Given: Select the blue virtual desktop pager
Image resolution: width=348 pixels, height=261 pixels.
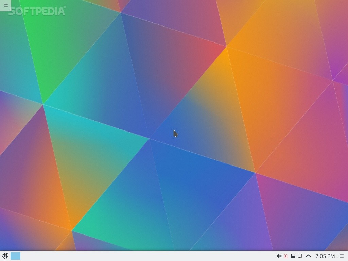Looking at the screenshot, I should 15,256.
